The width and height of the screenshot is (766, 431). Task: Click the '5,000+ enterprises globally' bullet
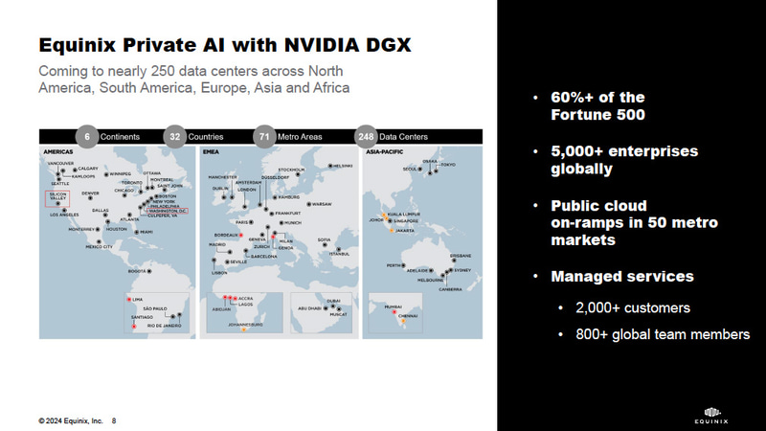[624, 160]
